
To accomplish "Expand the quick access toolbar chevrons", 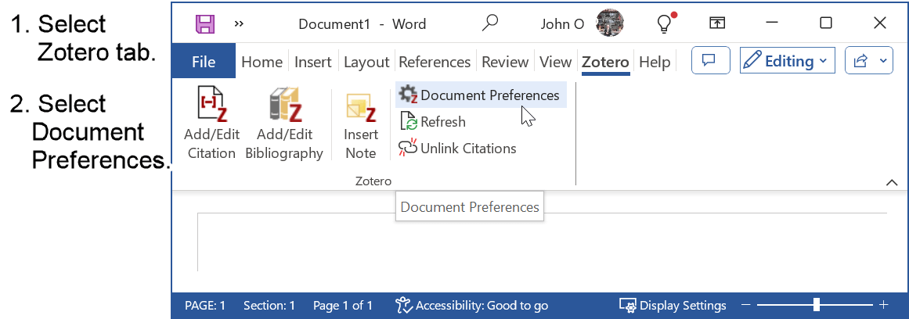I will tap(239, 24).
